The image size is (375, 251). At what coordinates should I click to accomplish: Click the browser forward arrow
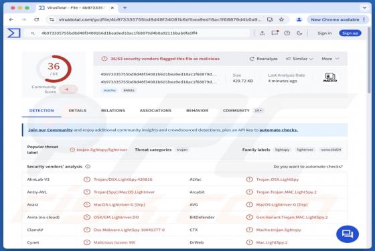point(23,19)
